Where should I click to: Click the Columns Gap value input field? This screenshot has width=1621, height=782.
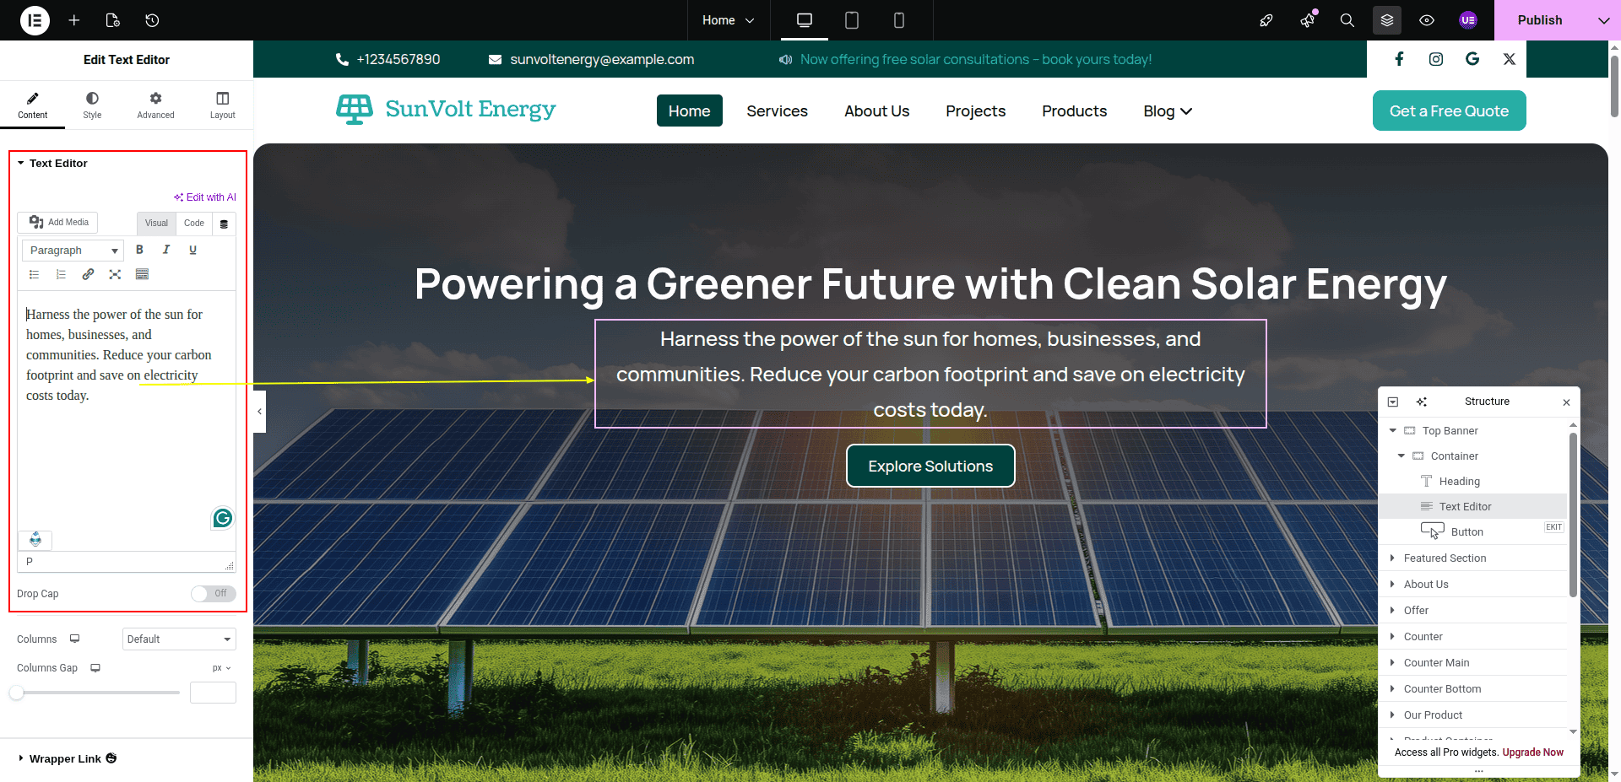(x=213, y=693)
